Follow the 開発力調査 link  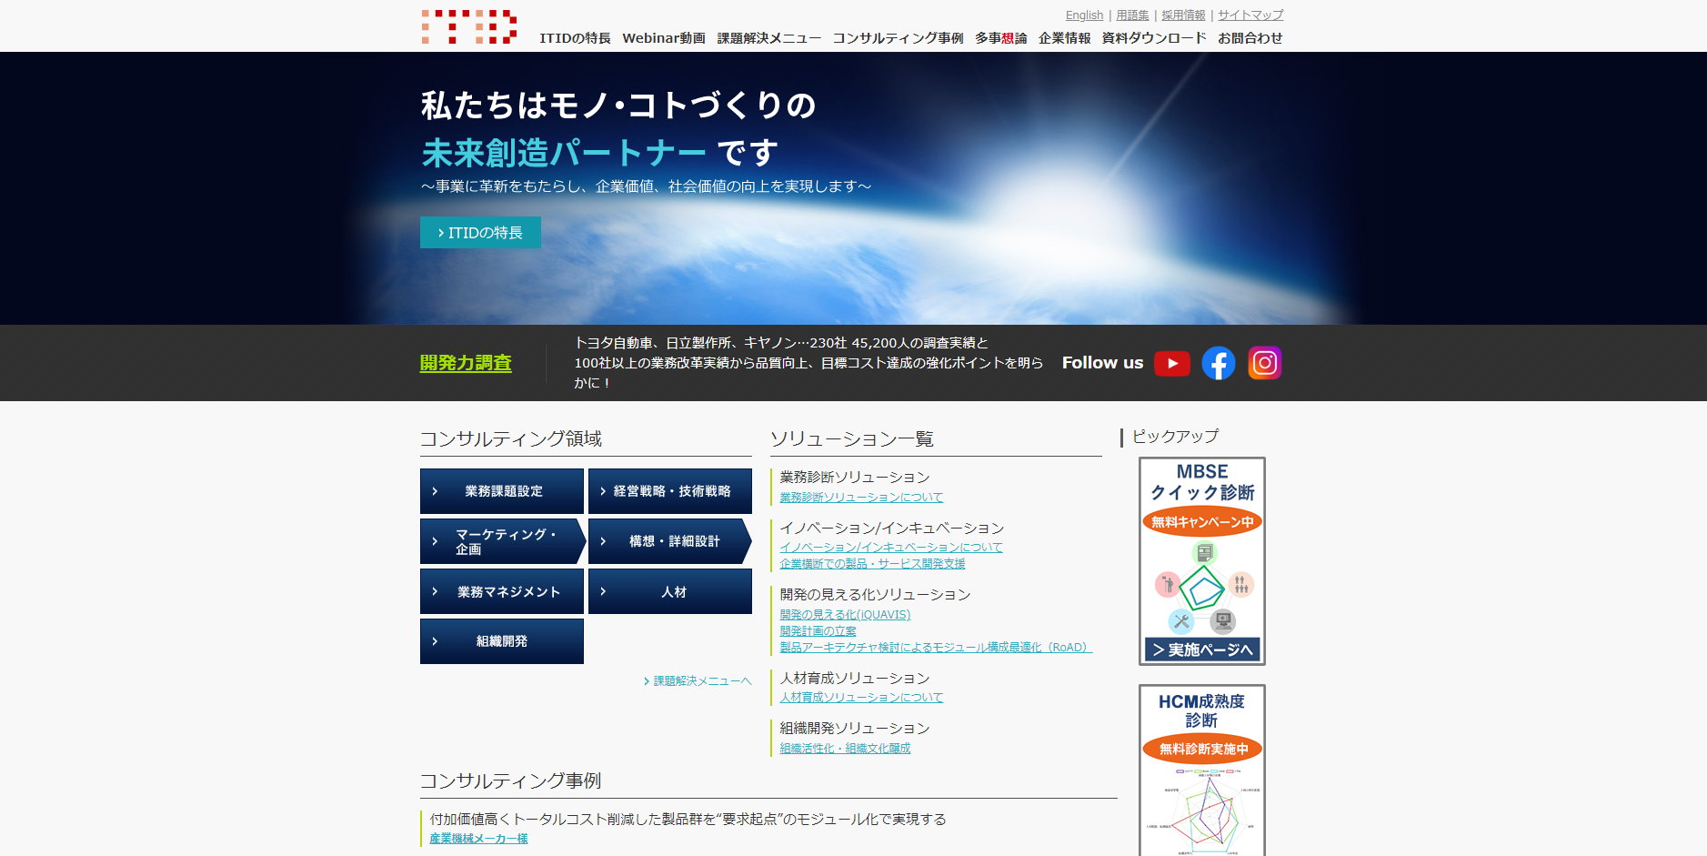pos(466,363)
